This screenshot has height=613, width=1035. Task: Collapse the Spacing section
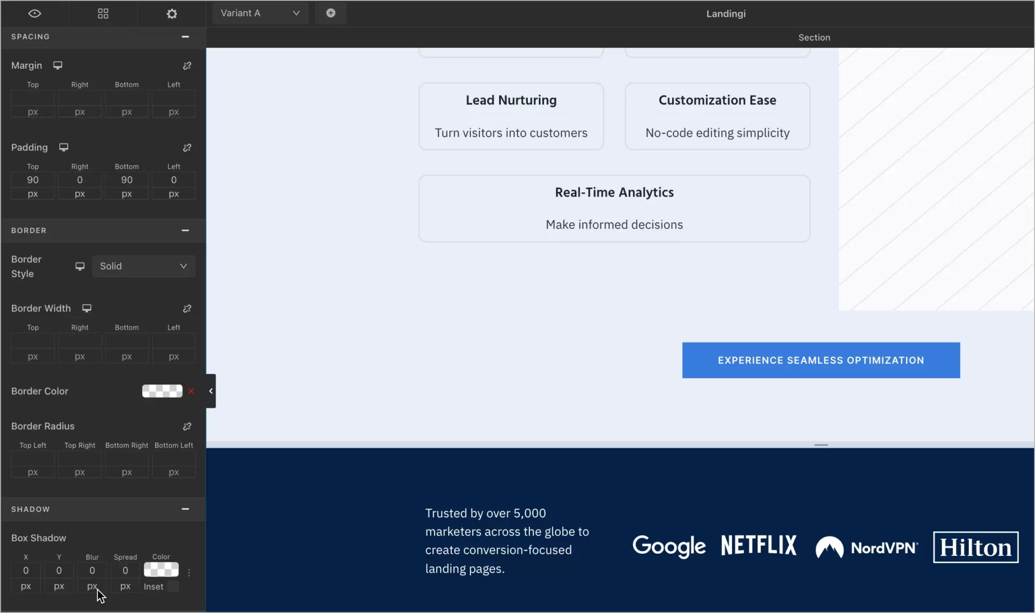(185, 37)
